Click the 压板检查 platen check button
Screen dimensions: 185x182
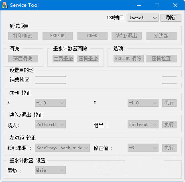point(161,58)
